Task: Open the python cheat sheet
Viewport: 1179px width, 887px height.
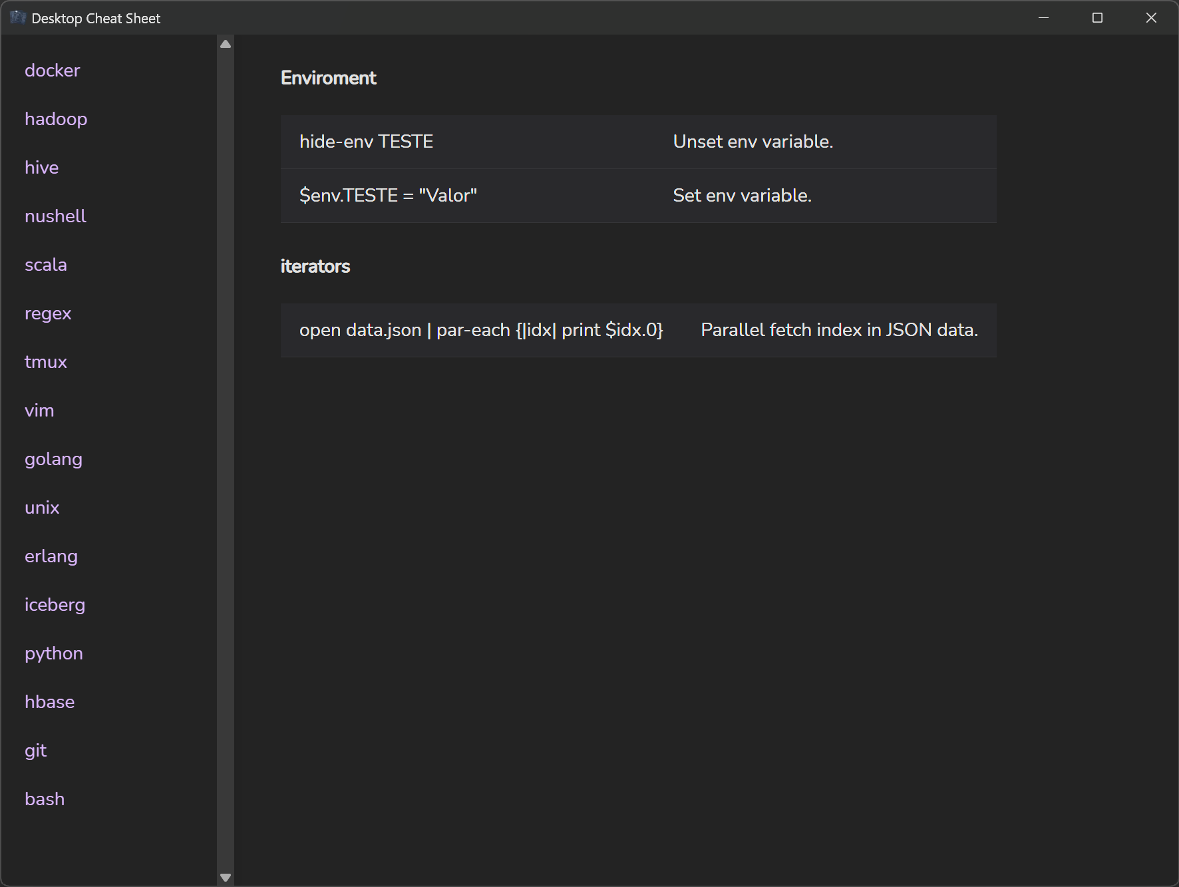Action: (53, 653)
